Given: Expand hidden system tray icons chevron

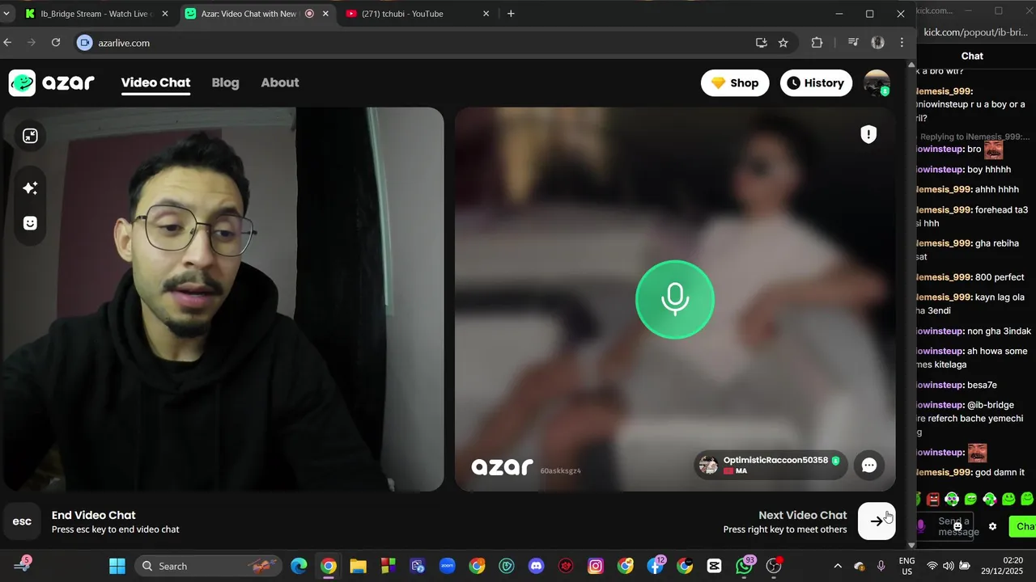Looking at the screenshot, I should coord(838,566).
